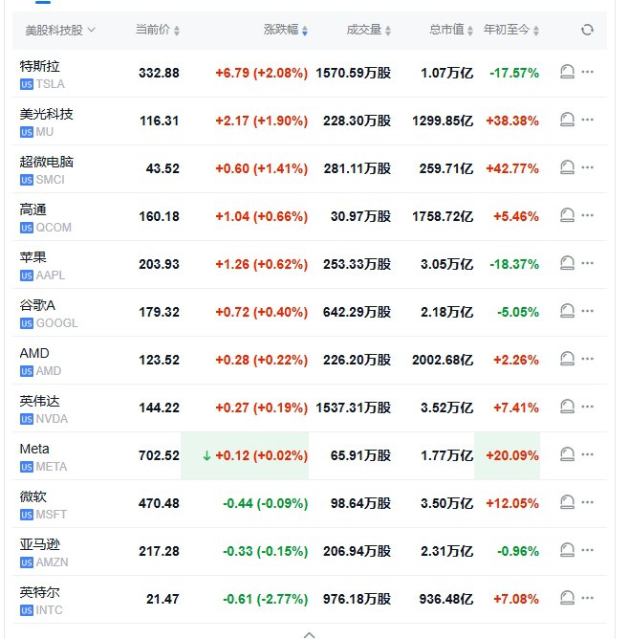The width and height of the screenshot is (629, 639).
Task: Open 超微电脑 SMCI stock details
Action: 47,170
